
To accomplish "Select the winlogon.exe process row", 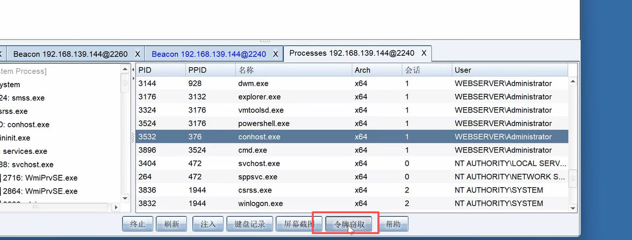I will pyautogui.click(x=352, y=203).
